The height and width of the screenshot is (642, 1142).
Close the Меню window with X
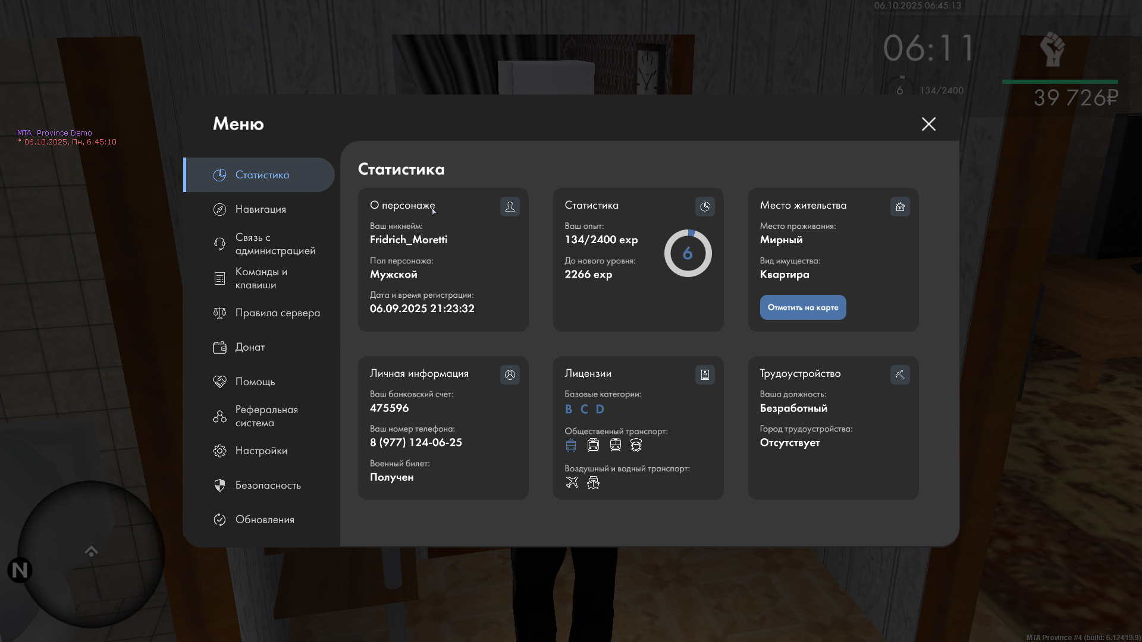point(928,124)
